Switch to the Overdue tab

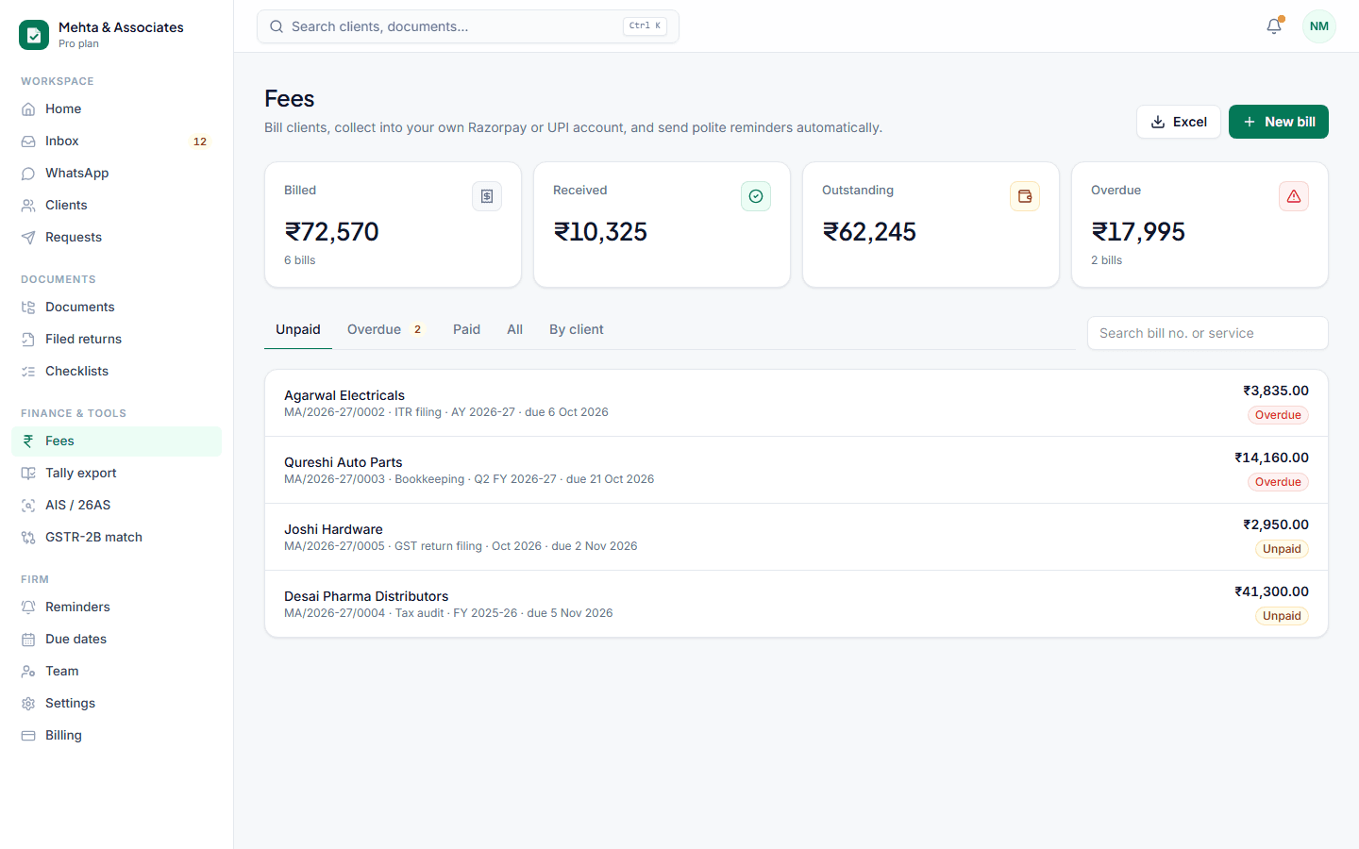[386, 329]
